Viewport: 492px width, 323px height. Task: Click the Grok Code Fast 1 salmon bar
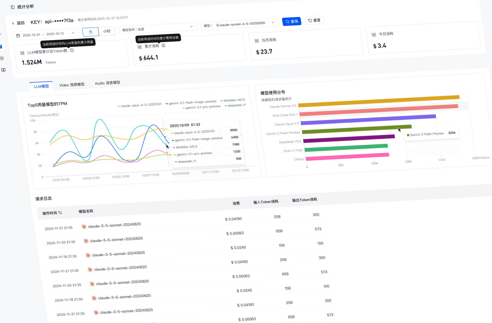click(x=379, y=110)
